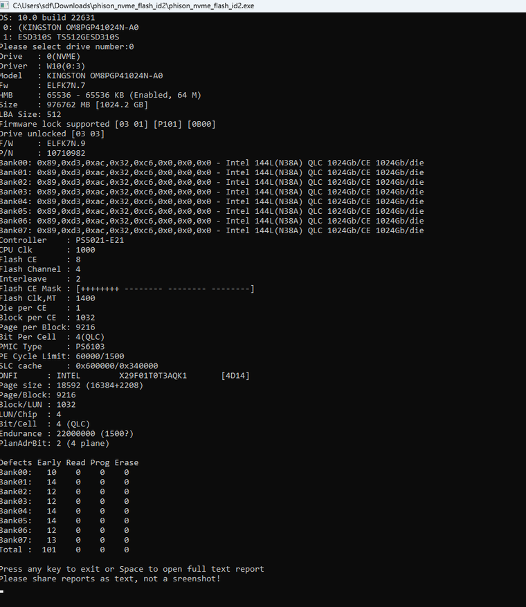Image resolution: width=526 pixels, height=607 pixels.
Task: Click the 'Fw : ELFK7N.7' line
Action: 43,86
